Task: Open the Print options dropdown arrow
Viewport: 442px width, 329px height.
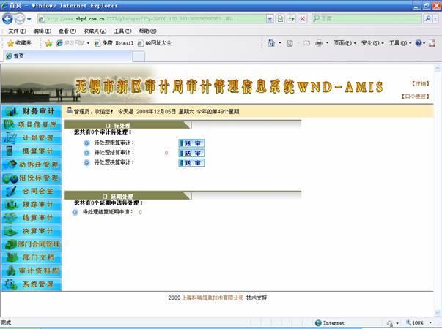Action: click(x=327, y=43)
